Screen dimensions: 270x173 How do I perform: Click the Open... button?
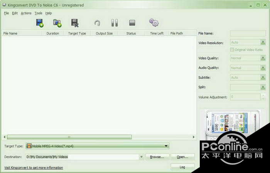182,157
